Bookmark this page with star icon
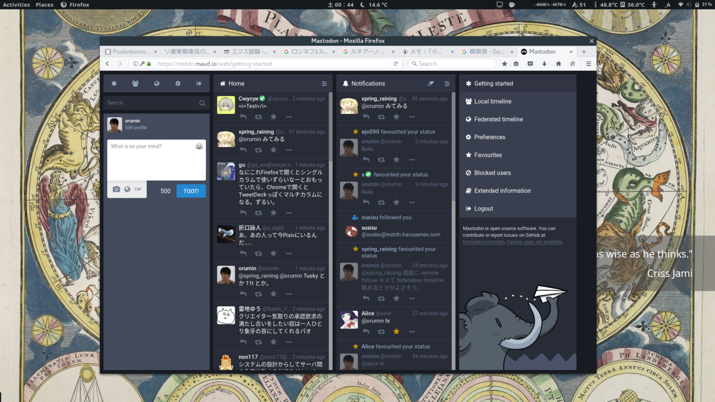Viewport: 715px width, 402px height. (x=504, y=64)
